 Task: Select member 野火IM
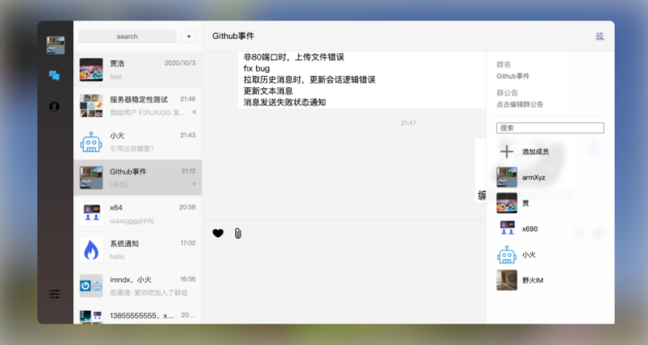click(550, 280)
